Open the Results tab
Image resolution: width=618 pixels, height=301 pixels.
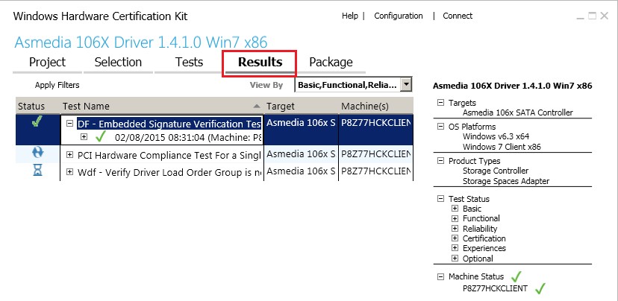(260, 62)
